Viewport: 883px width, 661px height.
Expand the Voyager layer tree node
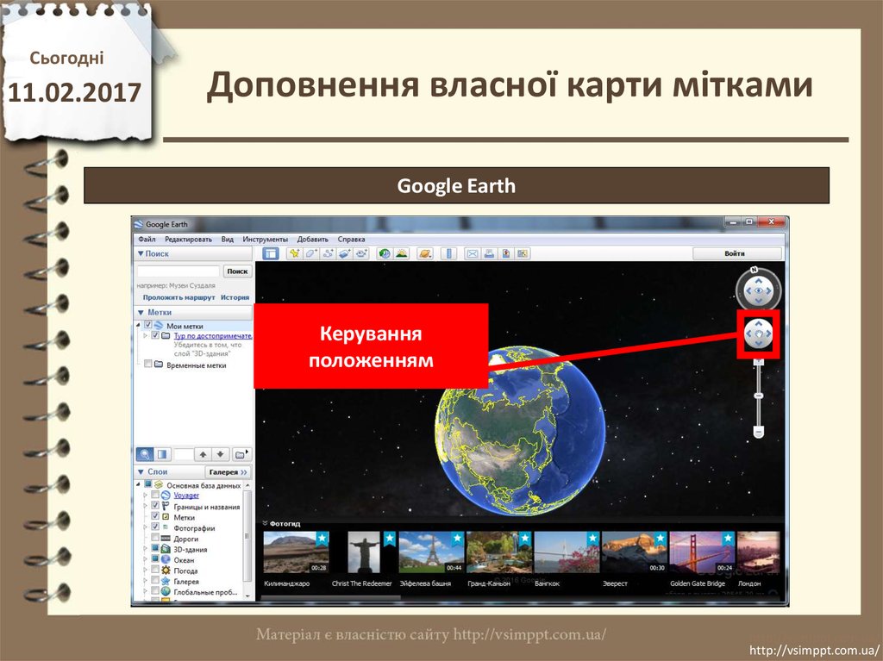(x=146, y=496)
